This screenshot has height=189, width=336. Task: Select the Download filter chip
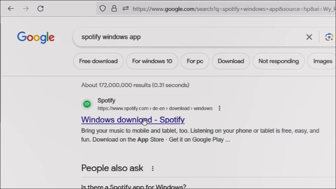[231, 61]
